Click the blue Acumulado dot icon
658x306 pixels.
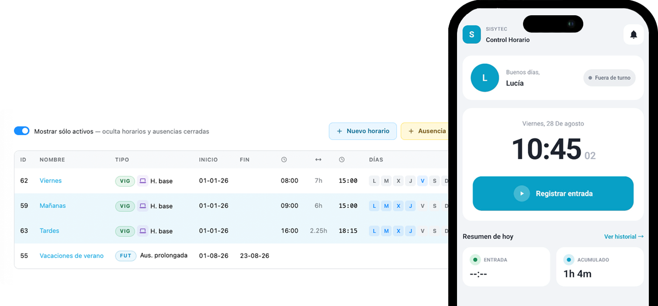568,260
